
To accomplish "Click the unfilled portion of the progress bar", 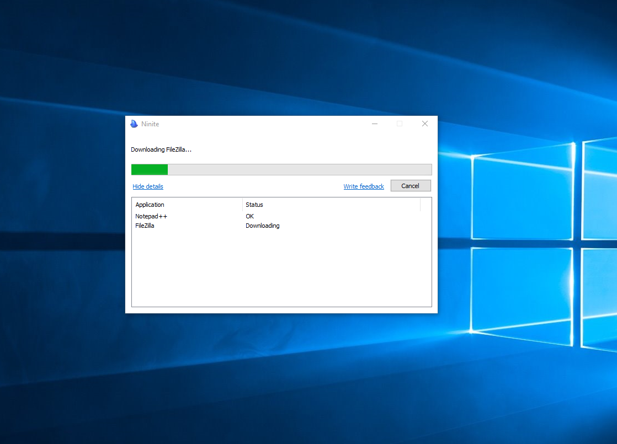I will (x=304, y=169).
